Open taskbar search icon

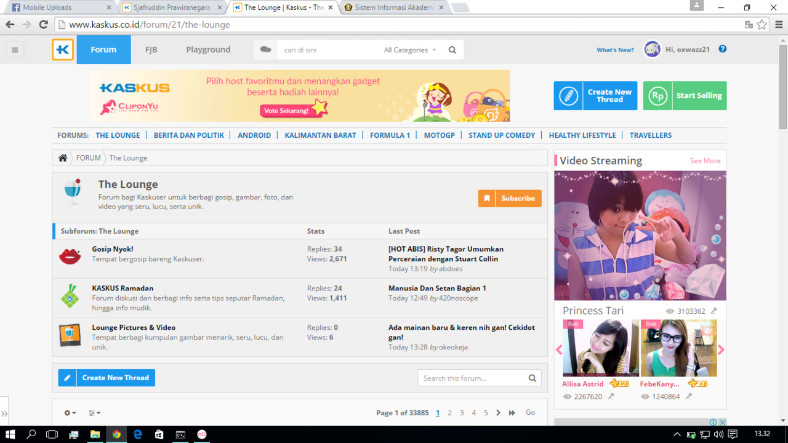pos(31,434)
